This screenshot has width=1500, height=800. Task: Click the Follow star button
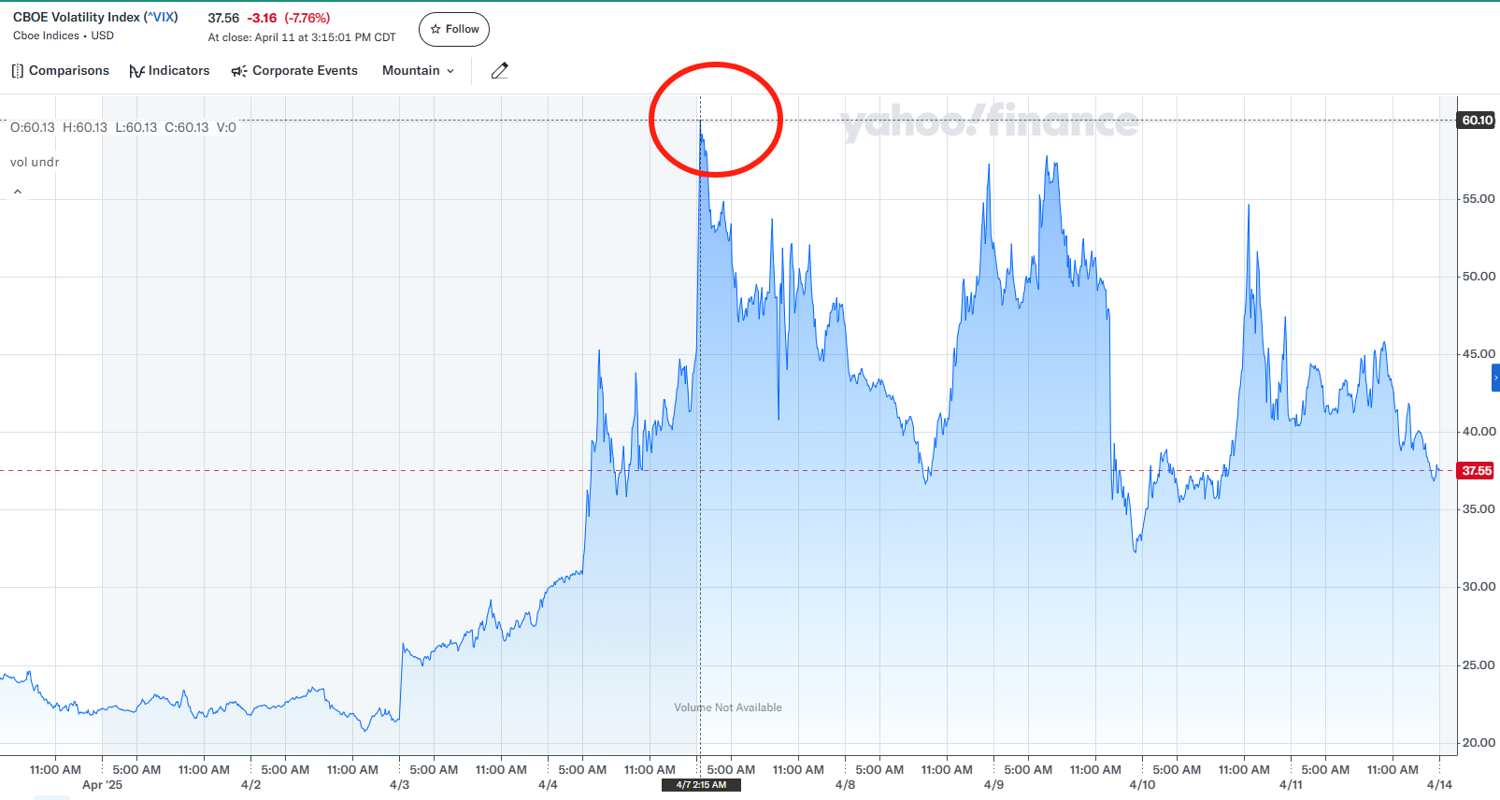454,29
